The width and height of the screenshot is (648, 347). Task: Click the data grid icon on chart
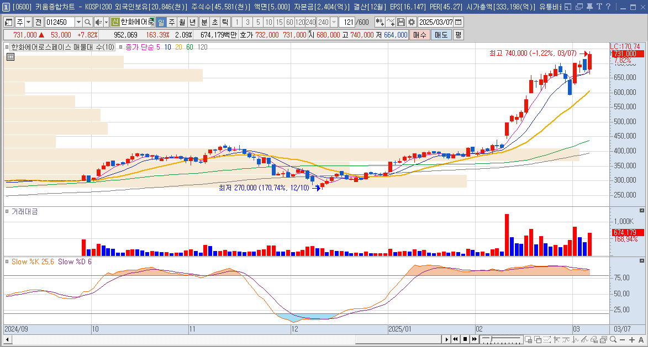coord(10,57)
